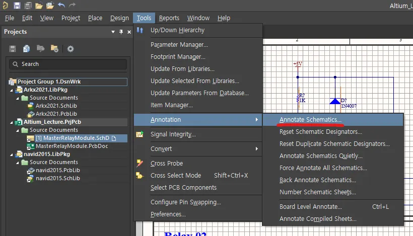This screenshot has width=413, height=236.
Task: Collapse the navid2015.LibPkg project
Action: 11,154
